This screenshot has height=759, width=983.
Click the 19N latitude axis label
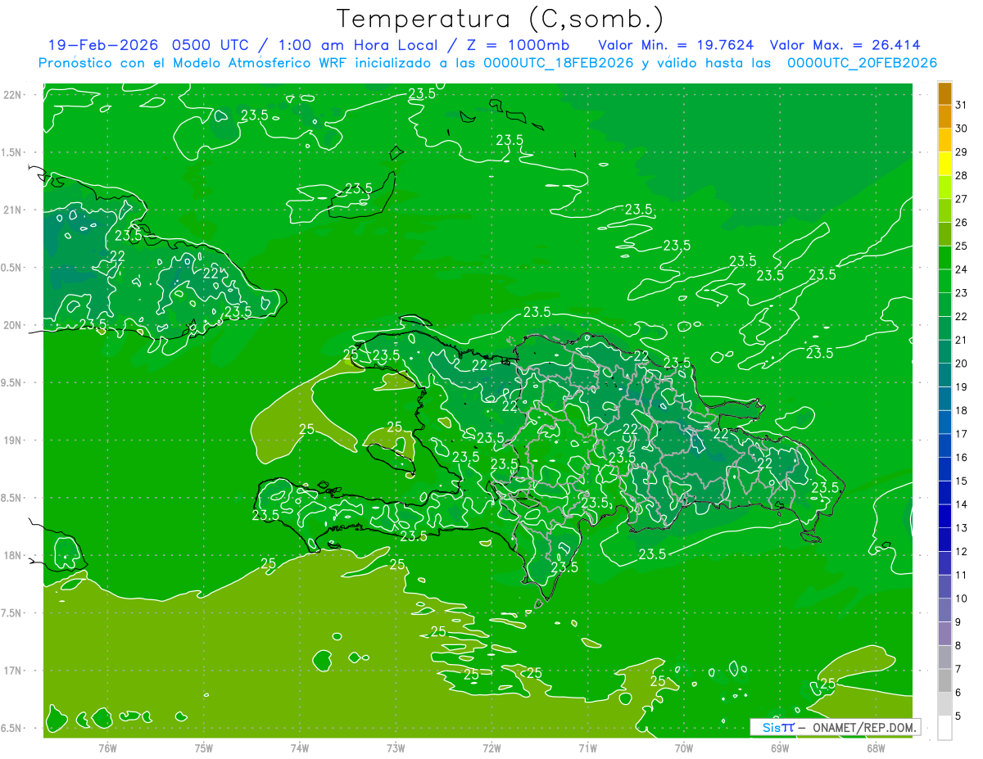12,440
